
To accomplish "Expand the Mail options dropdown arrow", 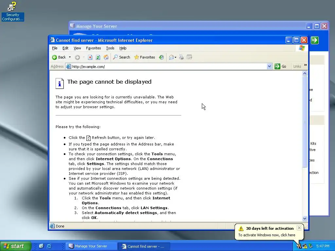I will tap(175, 57).
